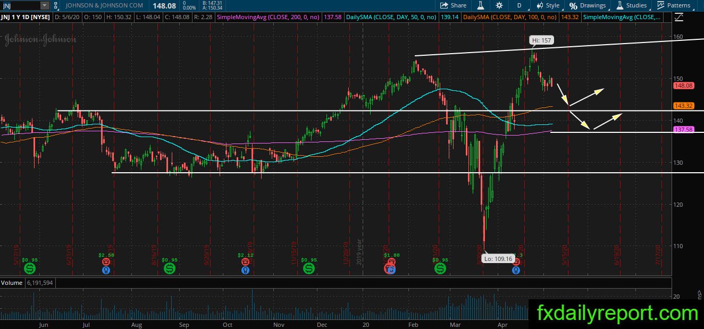Image resolution: width=704 pixels, height=329 pixels.
Task: Click the July blue lightbulb icon
Action: point(106,270)
